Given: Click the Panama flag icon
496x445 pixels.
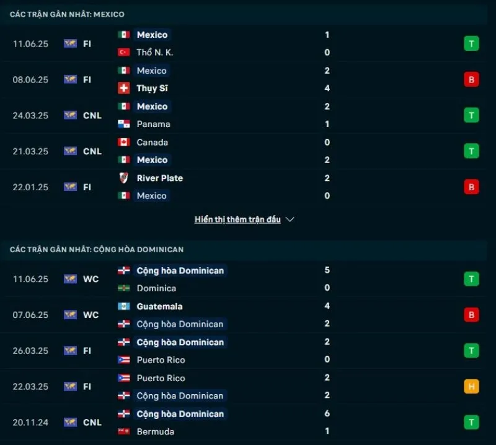Looking at the screenshot, I should point(124,124).
